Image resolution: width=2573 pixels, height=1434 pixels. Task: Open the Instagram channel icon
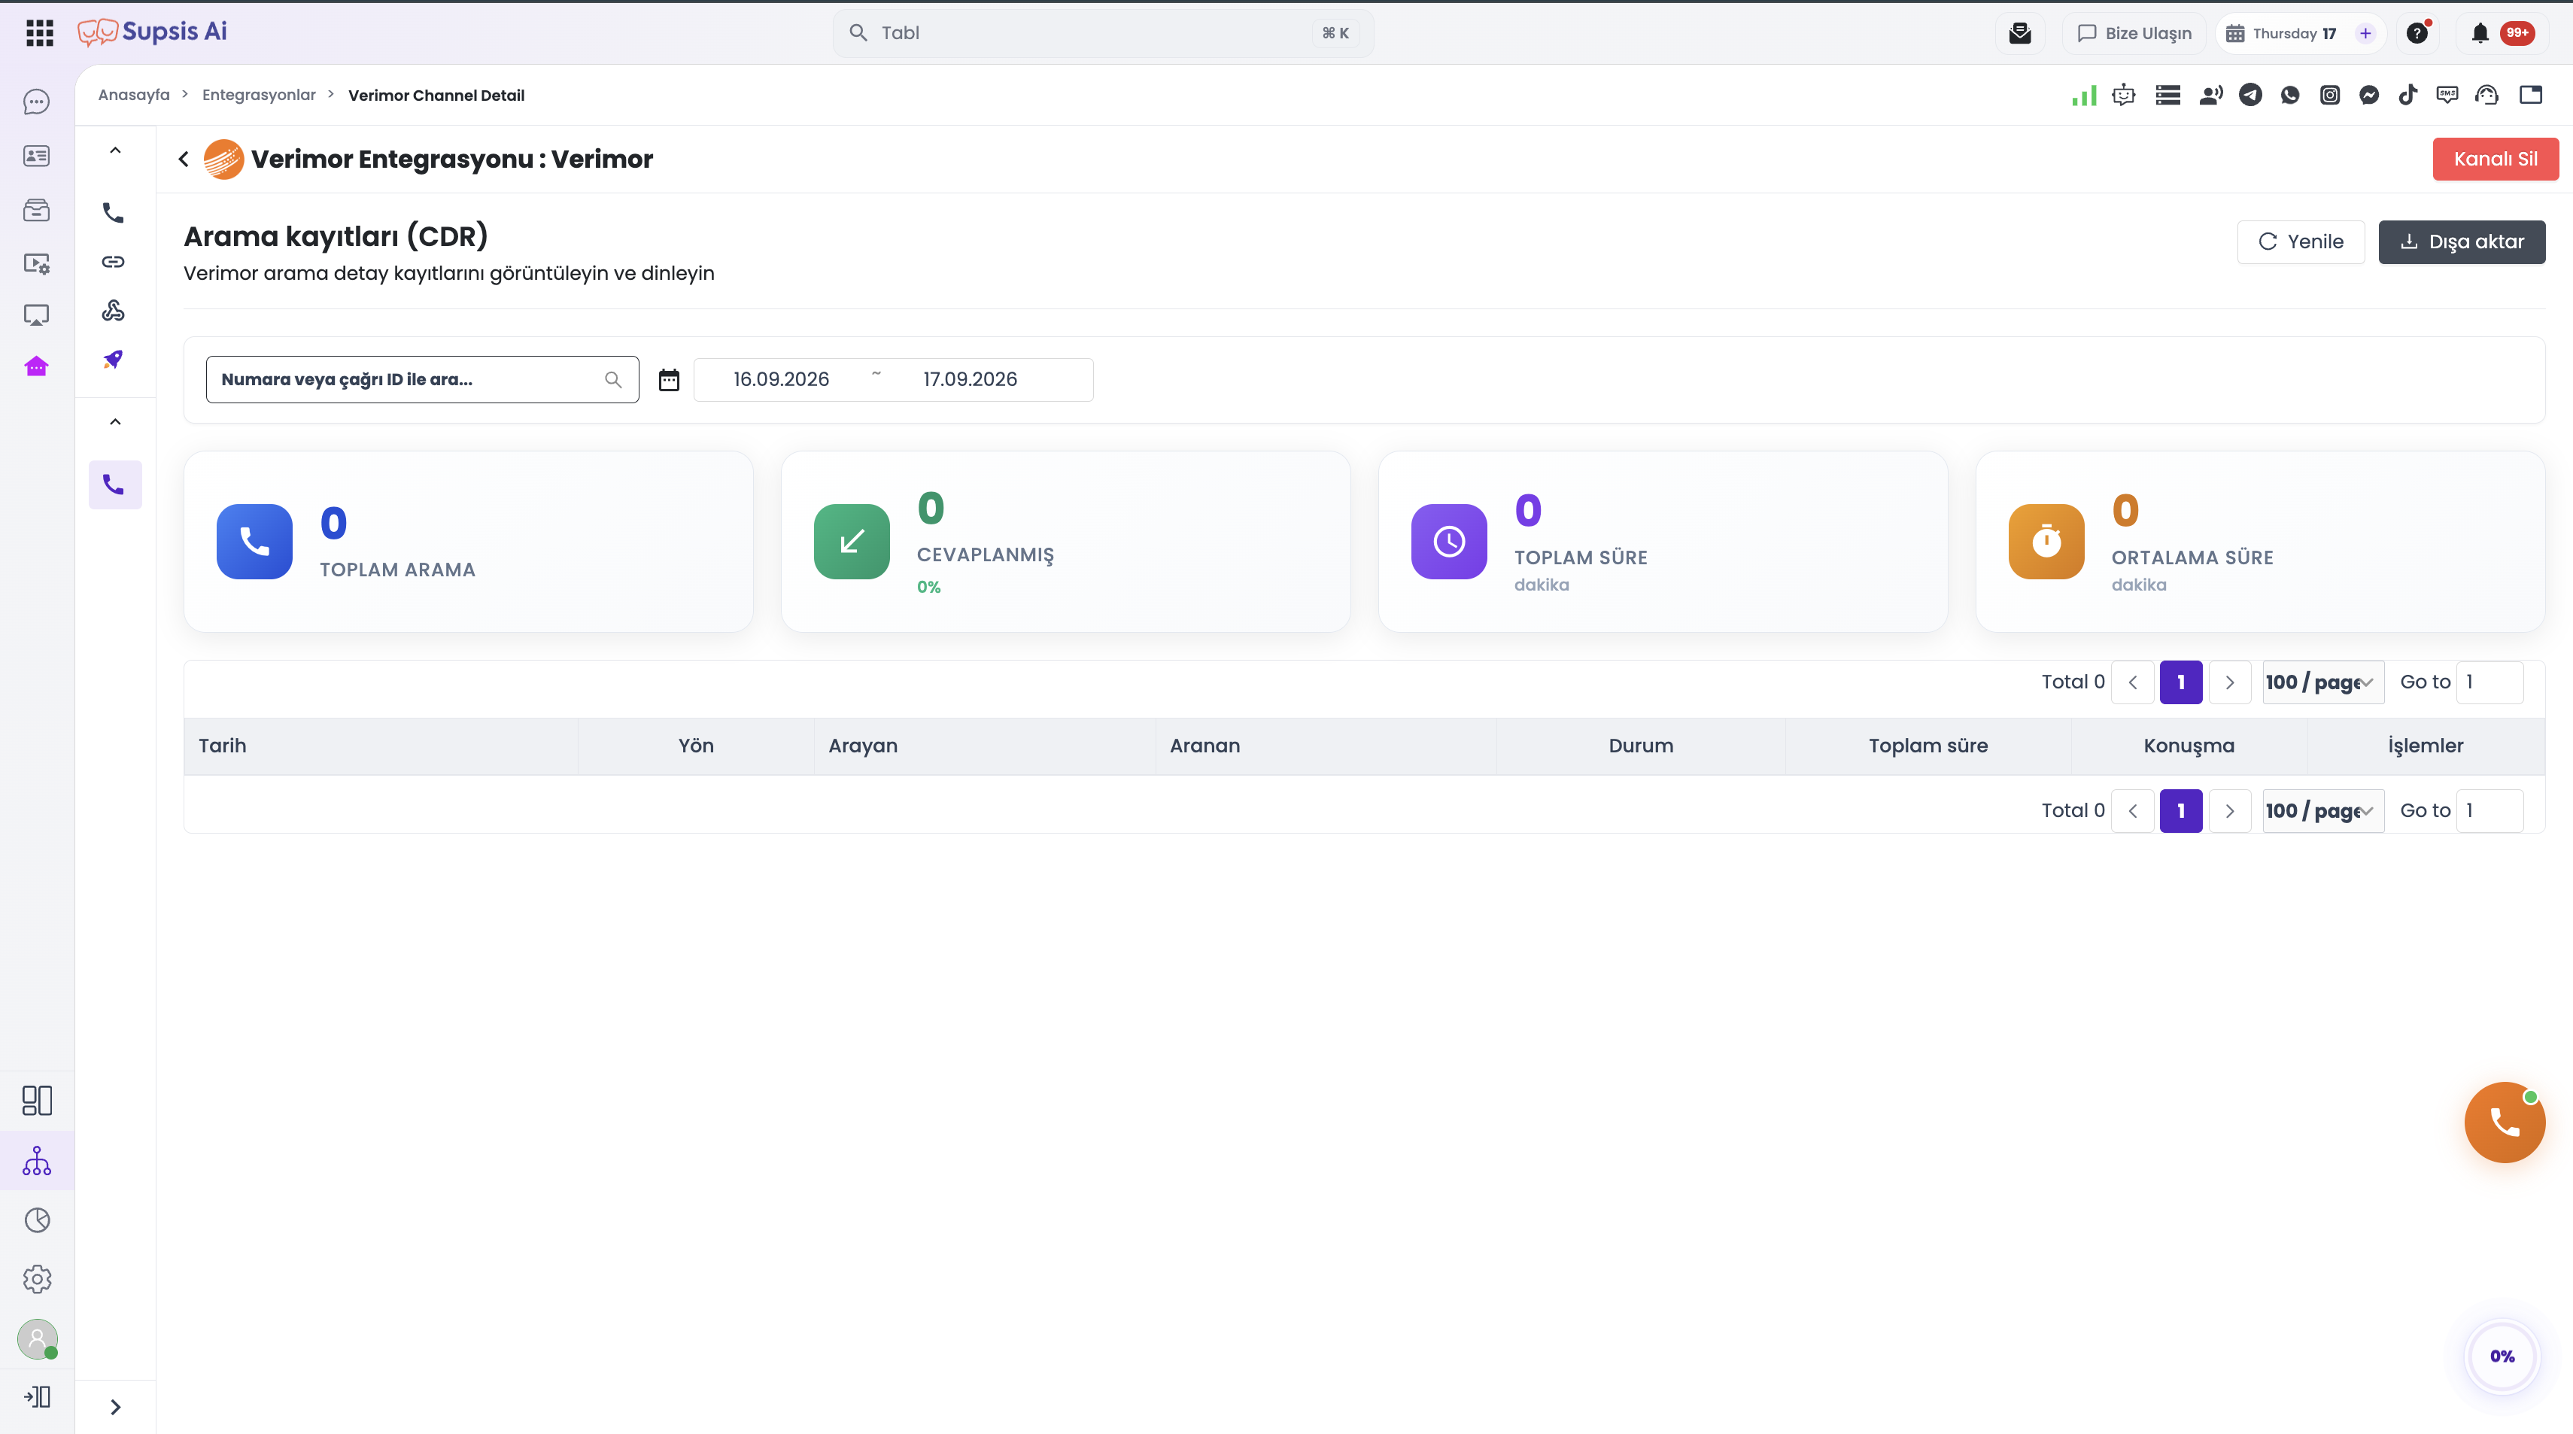coord(2330,95)
